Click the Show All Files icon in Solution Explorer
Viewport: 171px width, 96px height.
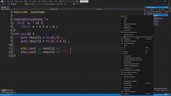click(163, 10)
